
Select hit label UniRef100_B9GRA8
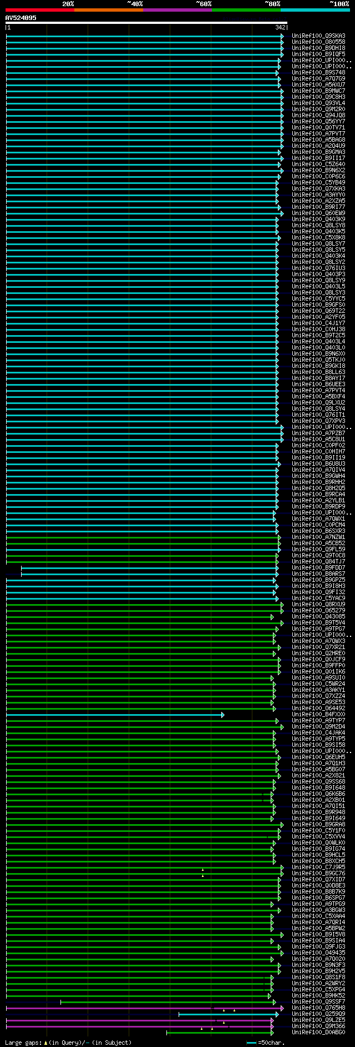[318, 825]
